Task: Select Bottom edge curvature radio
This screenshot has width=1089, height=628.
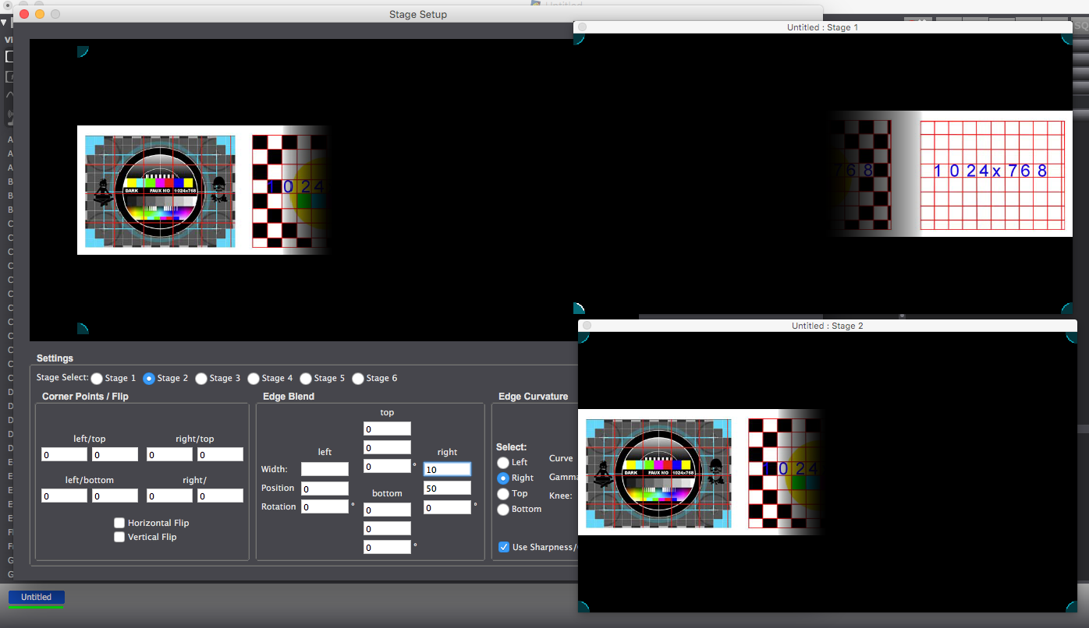Action: (x=503, y=509)
